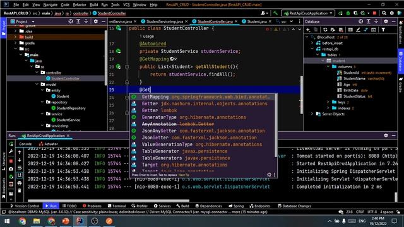Choose GetMapping from completion list
This screenshot has height=227, width=404.
203,96
